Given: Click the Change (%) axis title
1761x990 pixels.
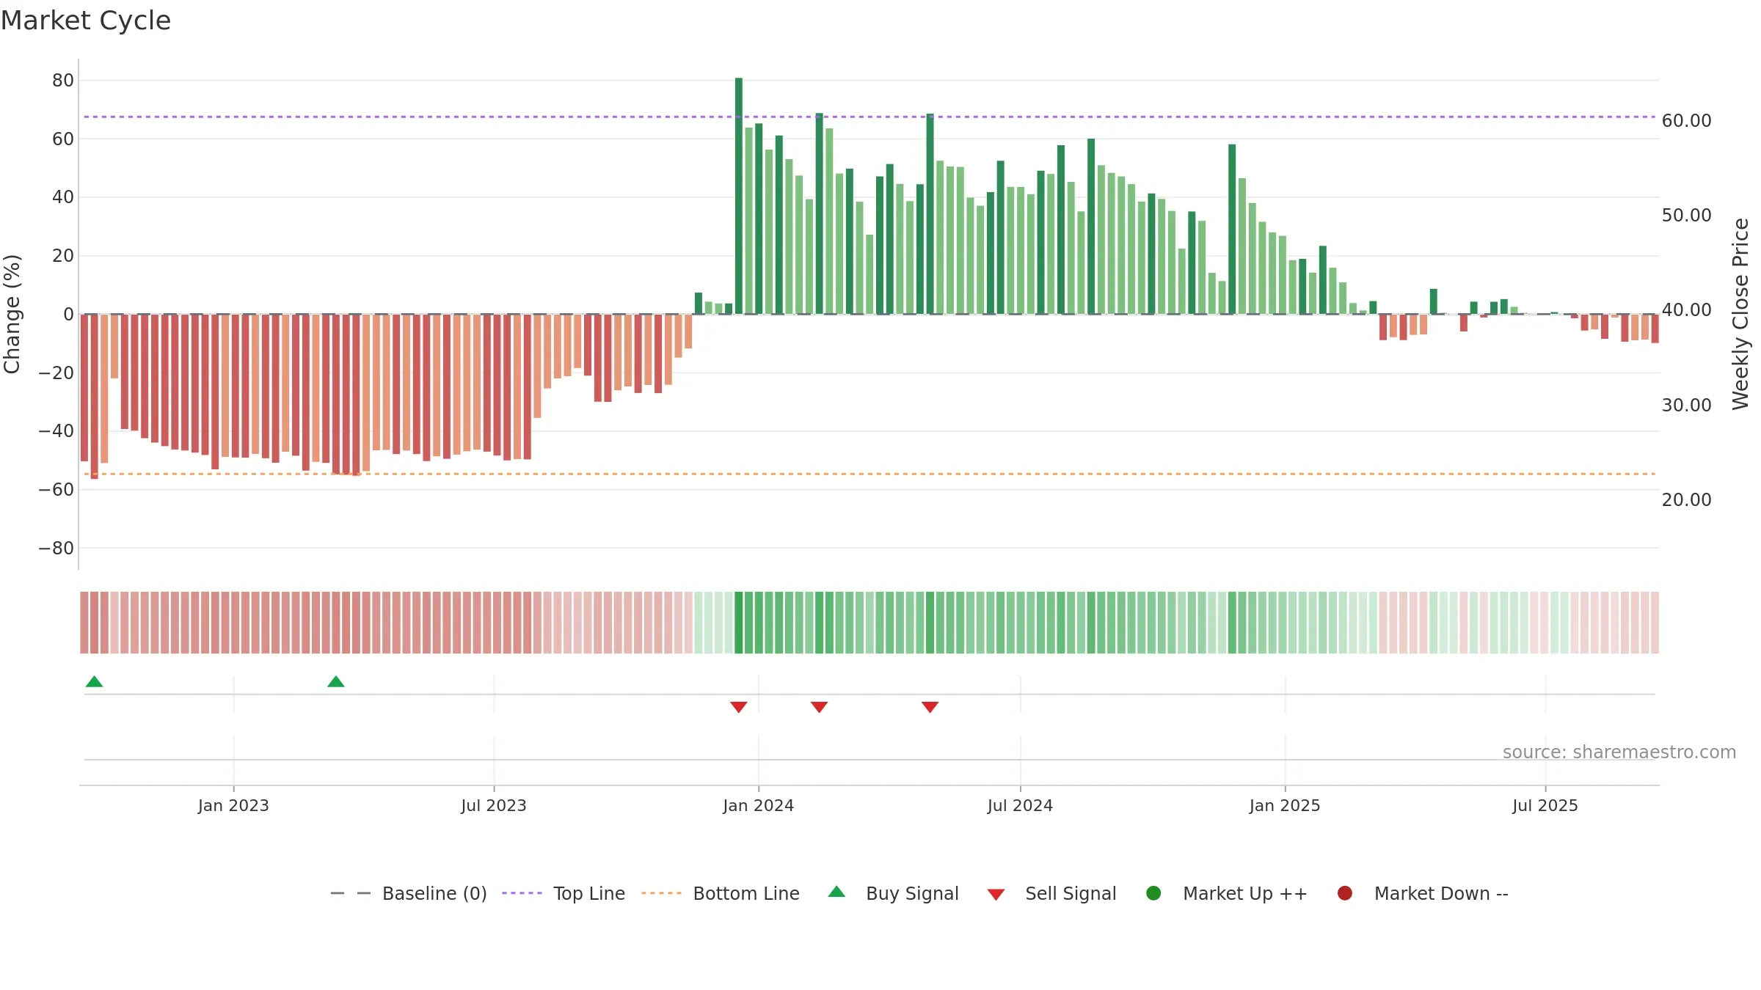Looking at the screenshot, I should pyautogui.click(x=12, y=314).
